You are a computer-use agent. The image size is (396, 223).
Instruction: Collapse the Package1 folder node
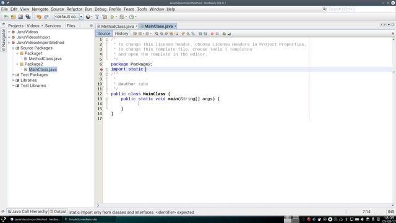pyautogui.click(x=17, y=53)
